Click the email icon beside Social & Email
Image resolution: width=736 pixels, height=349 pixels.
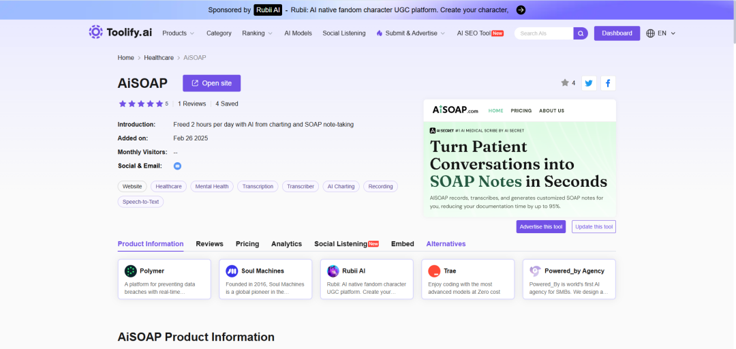(x=177, y=166)
